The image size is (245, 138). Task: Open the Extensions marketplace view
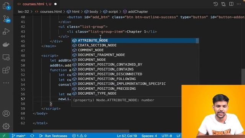click(x=6, y=70)
